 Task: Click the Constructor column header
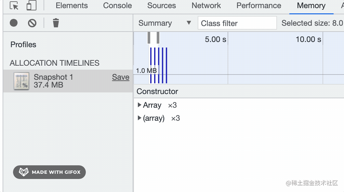157,91
